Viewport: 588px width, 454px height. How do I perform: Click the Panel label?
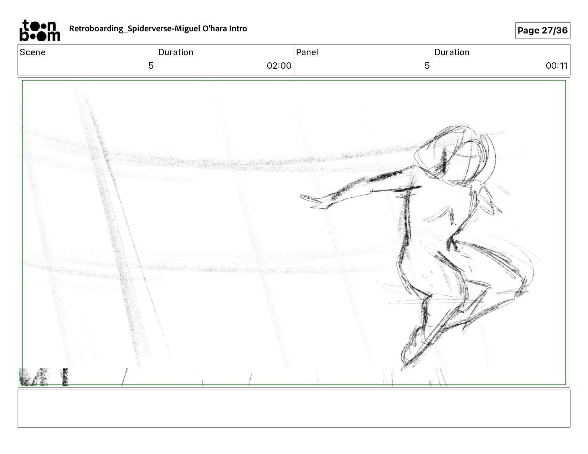307,52
